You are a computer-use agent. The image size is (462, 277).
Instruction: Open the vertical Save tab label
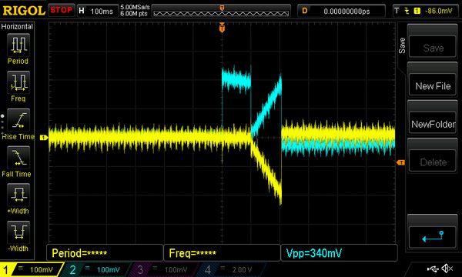pos(402,45)
